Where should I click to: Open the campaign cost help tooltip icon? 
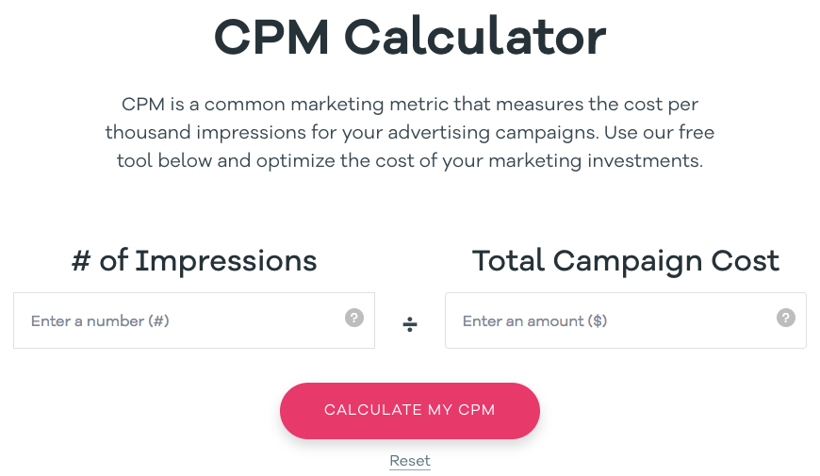click(x=785, y=318)
